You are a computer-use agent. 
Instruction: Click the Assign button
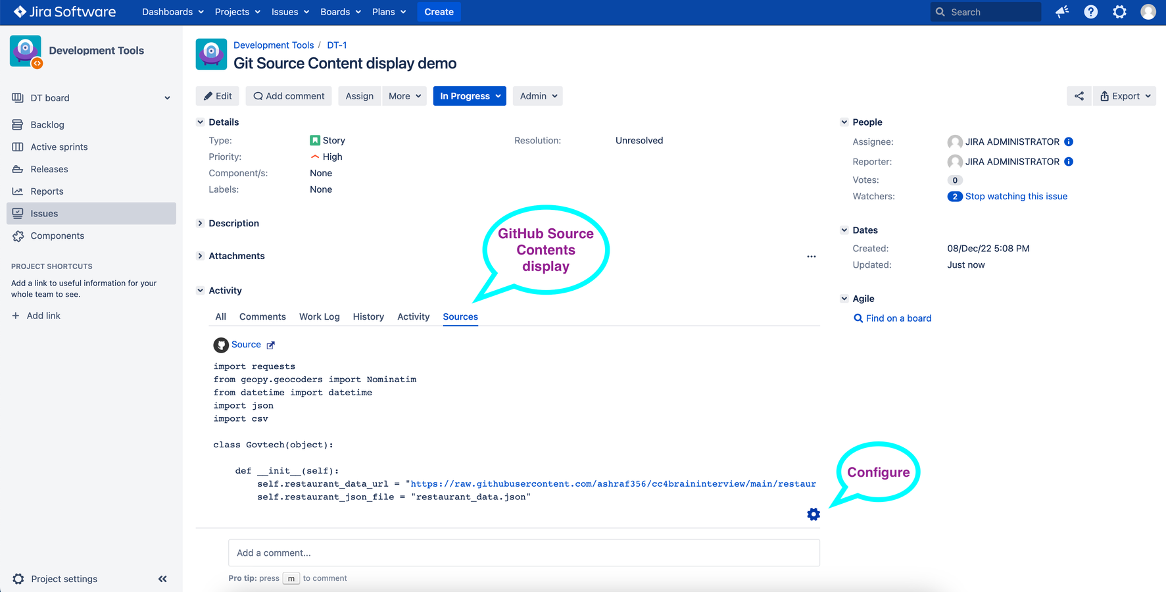pyautogui.click(x=360, y=96)
